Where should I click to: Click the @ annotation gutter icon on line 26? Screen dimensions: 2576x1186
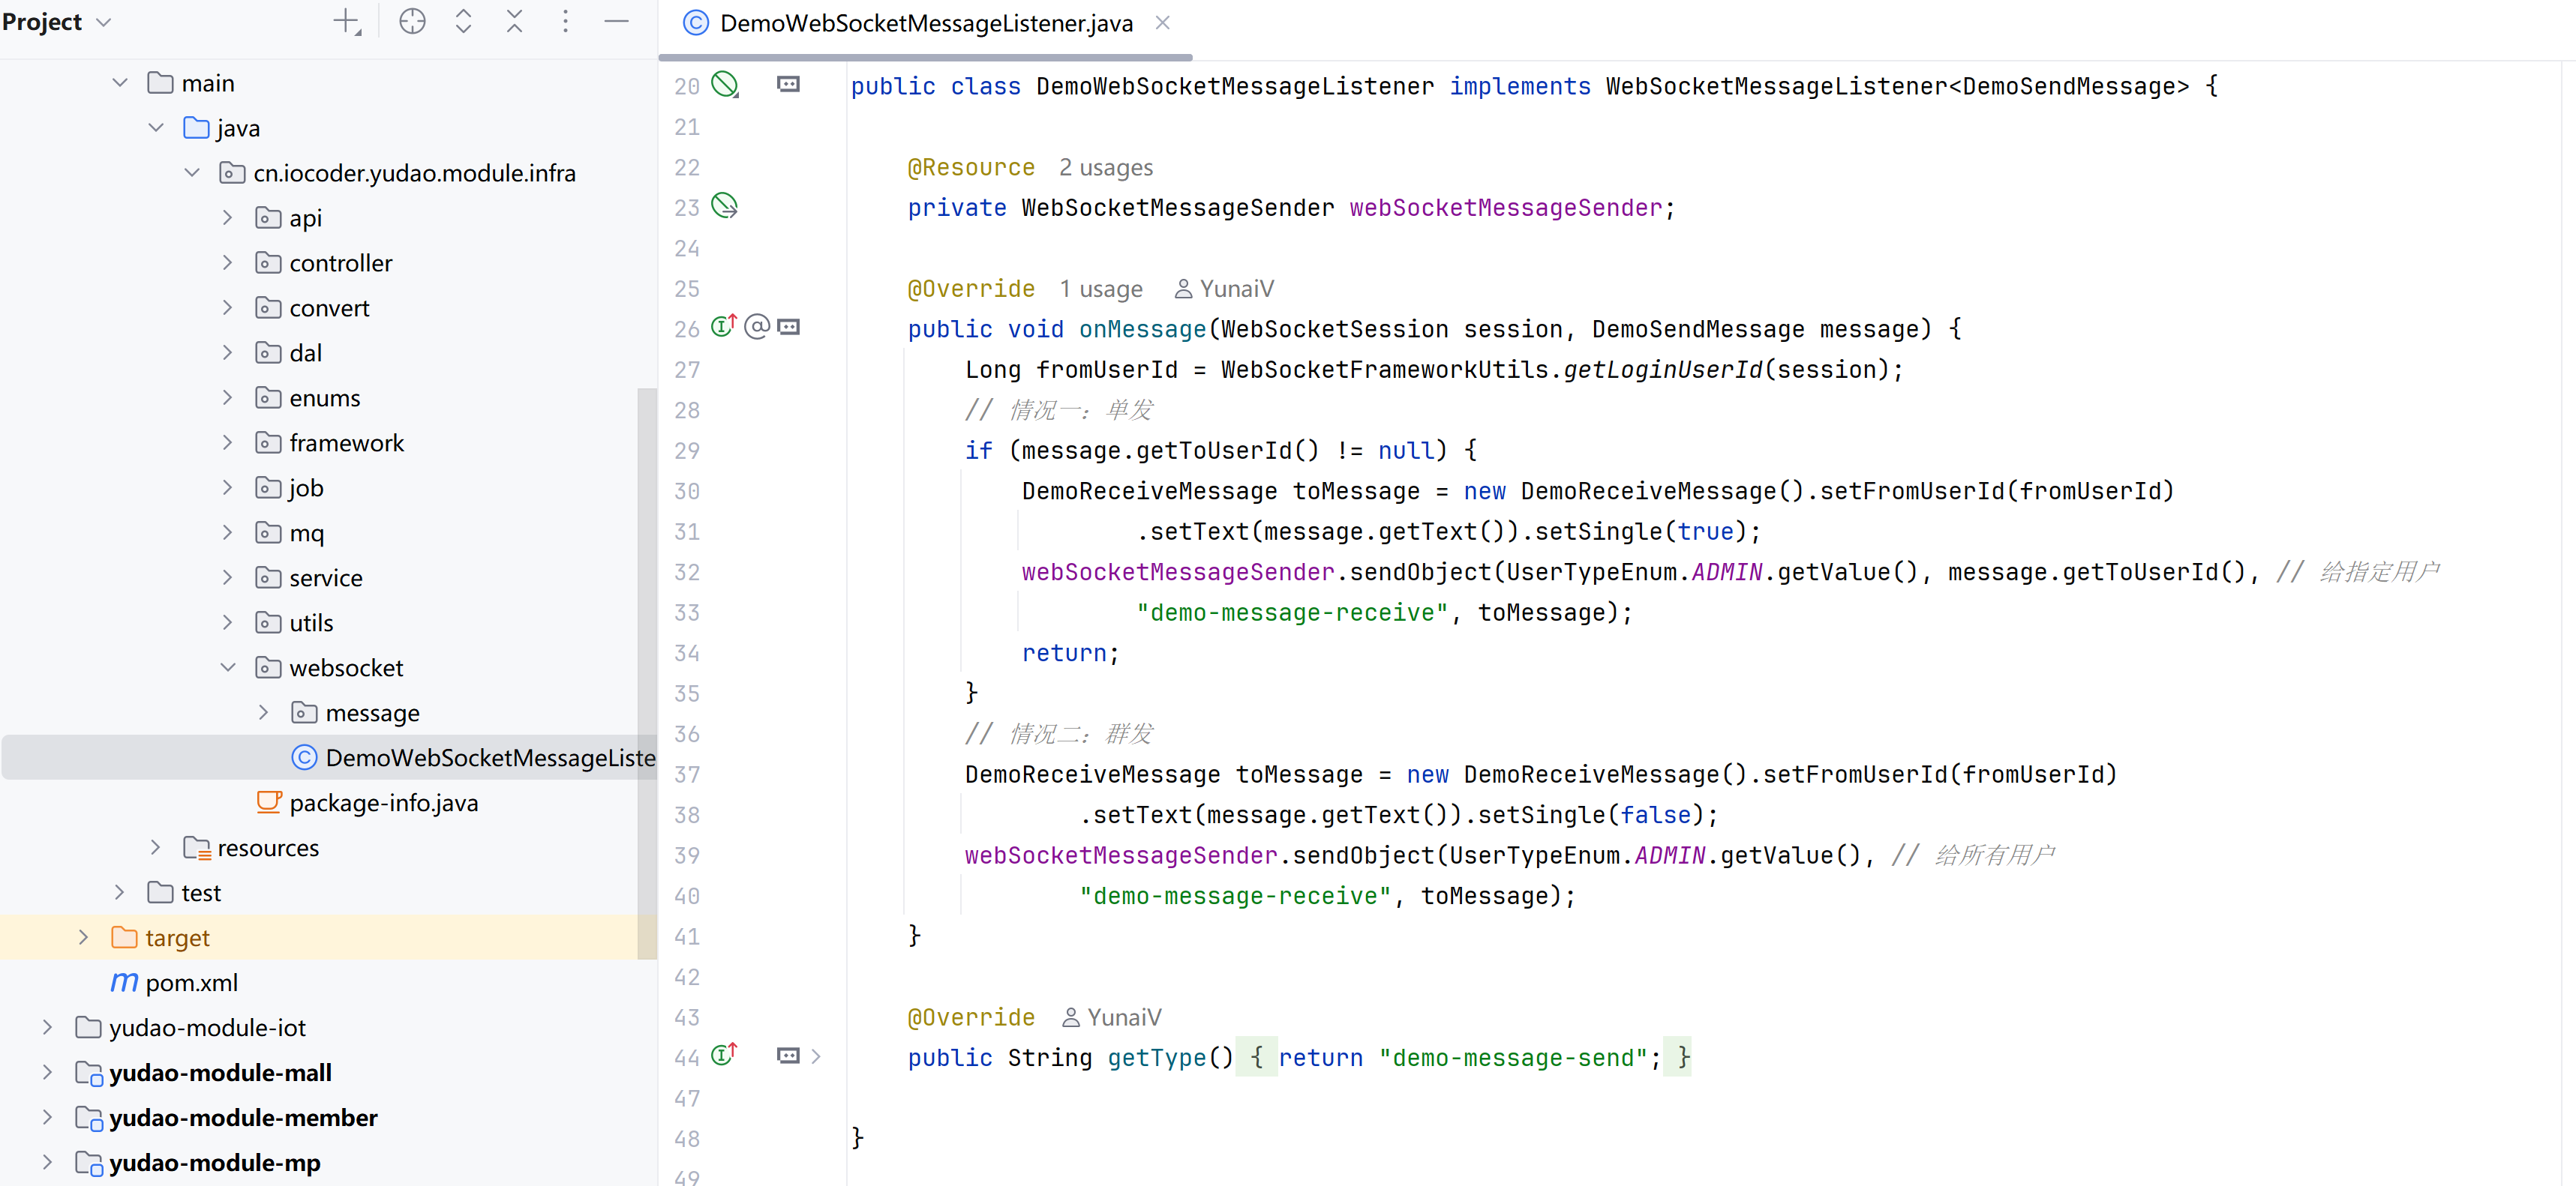pos(757,327)
